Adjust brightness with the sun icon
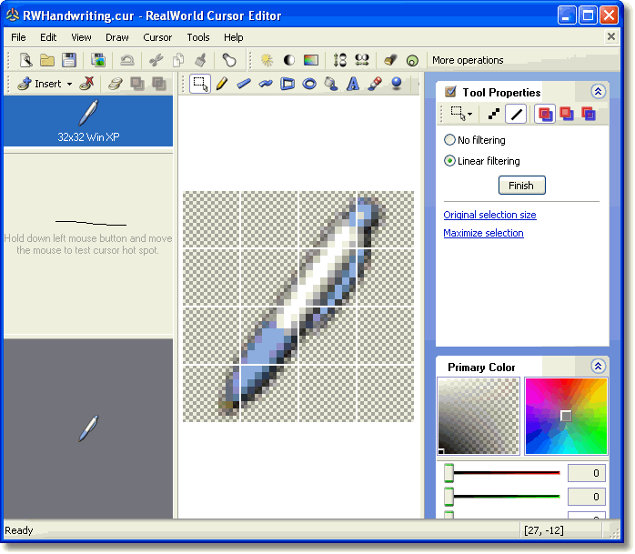Viewport: 635px width, 554px height. click(267, 60)
